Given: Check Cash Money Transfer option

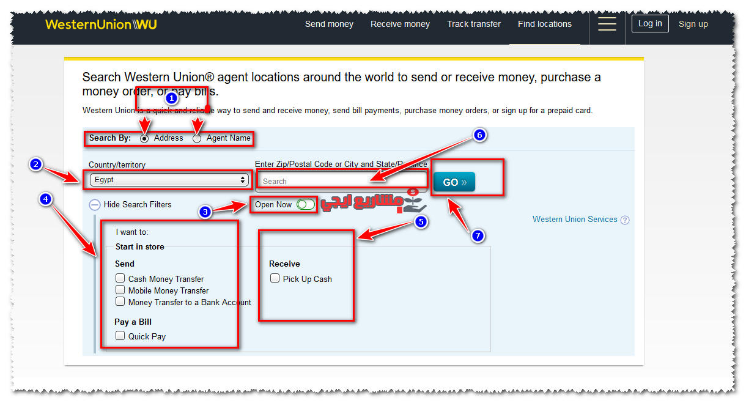Looking at the screenshot, I should [x=120, y=278].
